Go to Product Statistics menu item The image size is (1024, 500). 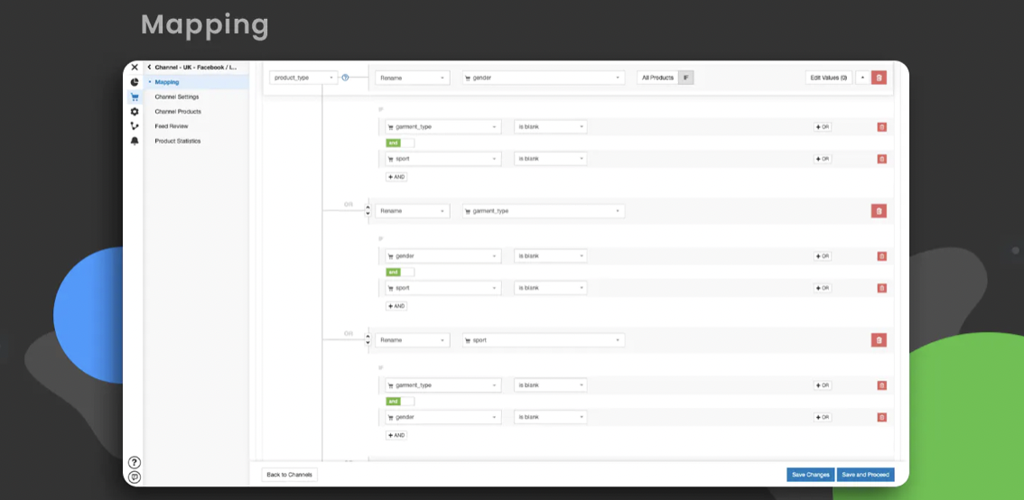(x=178, y=141)
